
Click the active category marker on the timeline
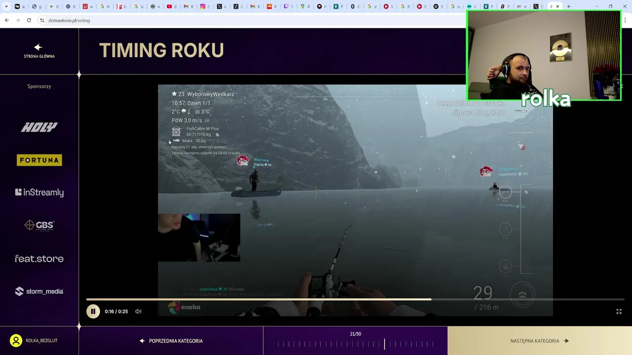click(x=385, y=344)
